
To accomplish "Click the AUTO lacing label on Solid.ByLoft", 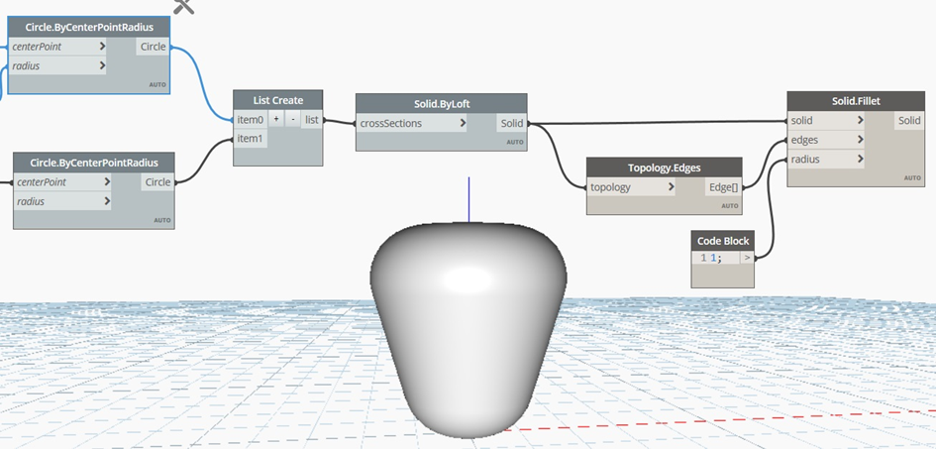I will tap(514, 143).
